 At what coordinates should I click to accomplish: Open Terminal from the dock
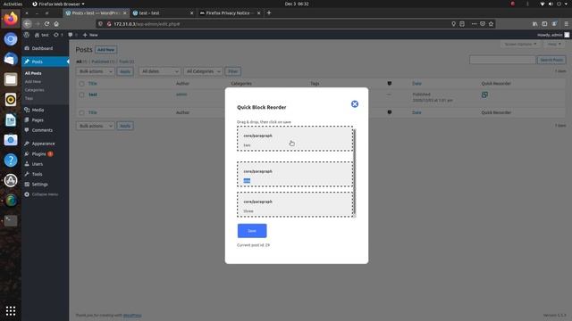click(x=11, y=220)
